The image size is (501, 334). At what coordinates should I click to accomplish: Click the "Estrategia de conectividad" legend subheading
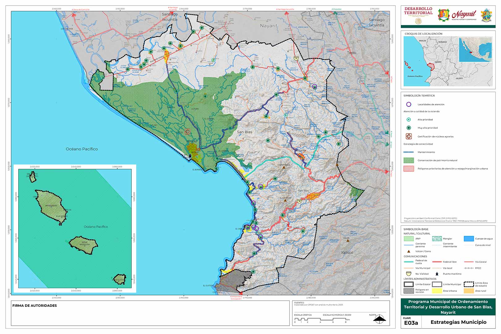[x=418, y=144]
